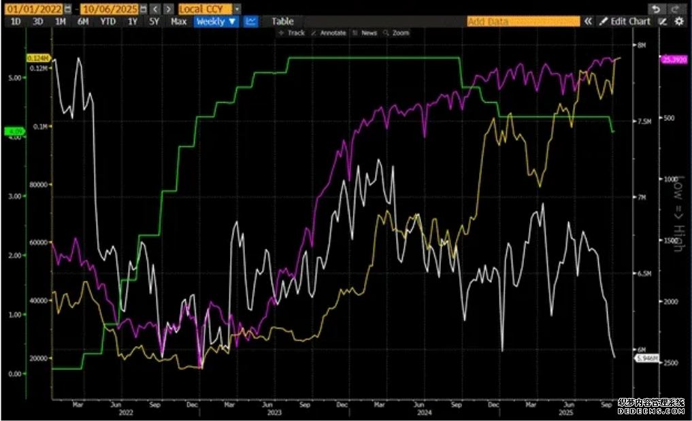Click the 2024 year label on time axis

(424, 413)
